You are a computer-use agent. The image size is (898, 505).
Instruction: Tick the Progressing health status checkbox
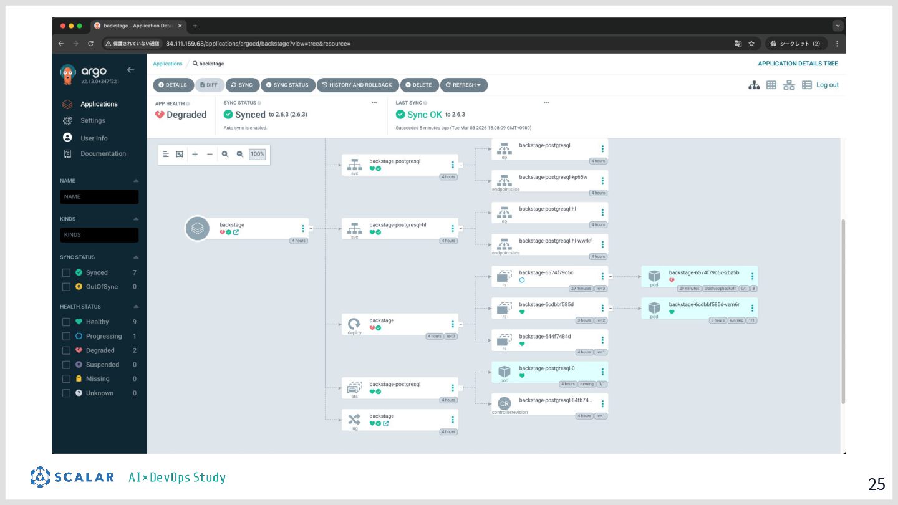(66, 336)
